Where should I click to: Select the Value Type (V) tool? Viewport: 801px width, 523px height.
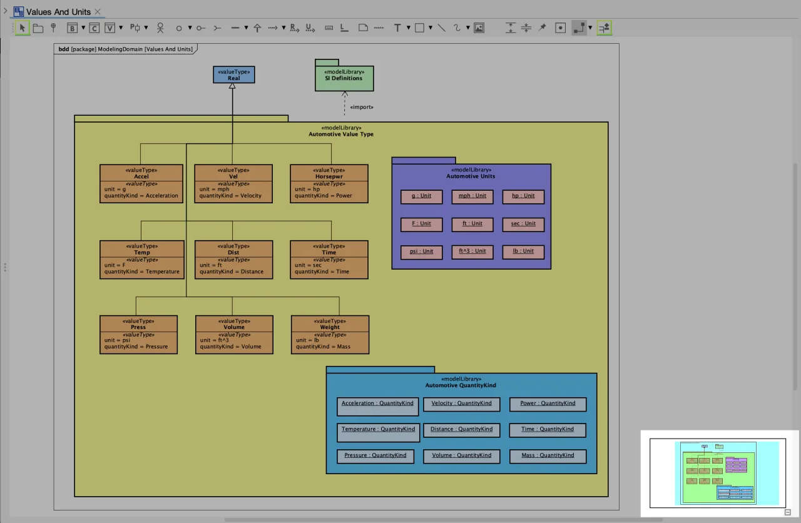point(110,28)
